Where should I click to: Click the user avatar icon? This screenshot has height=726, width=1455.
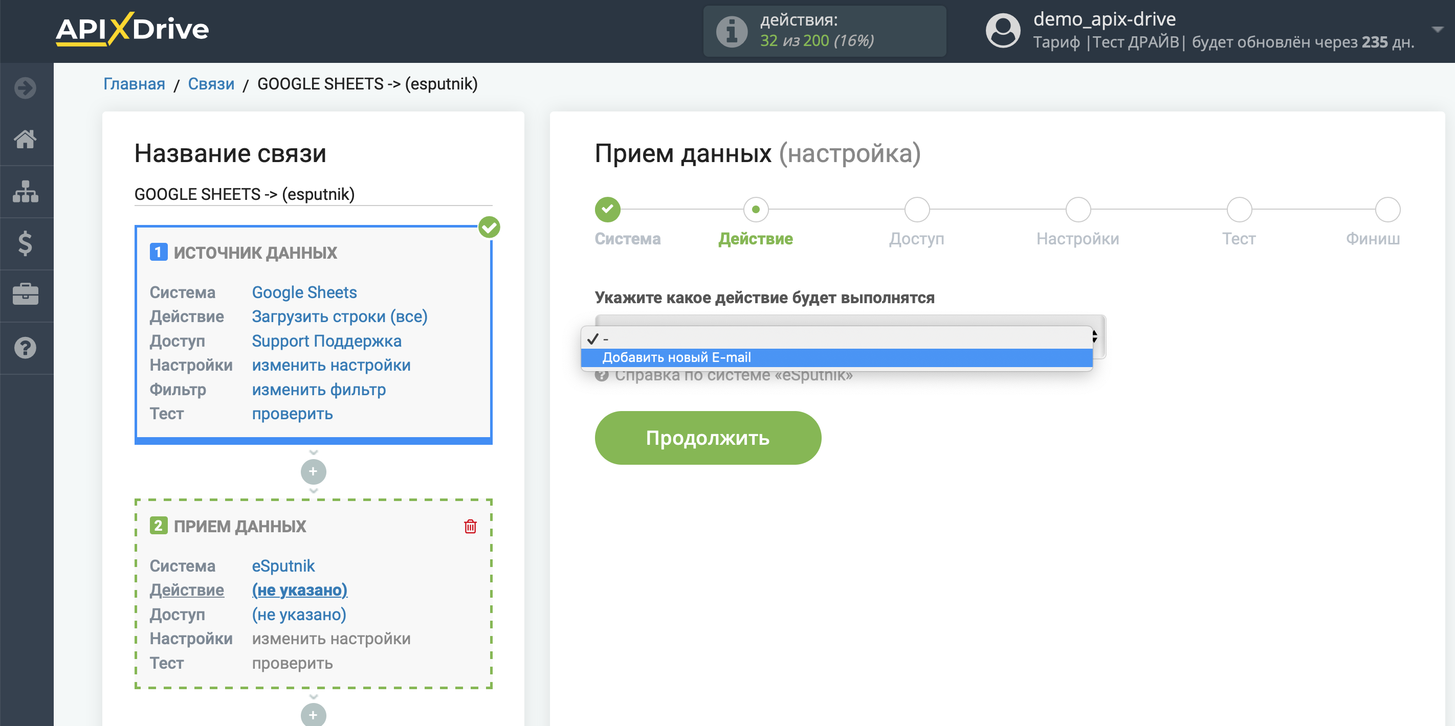tap(1003, 31)
